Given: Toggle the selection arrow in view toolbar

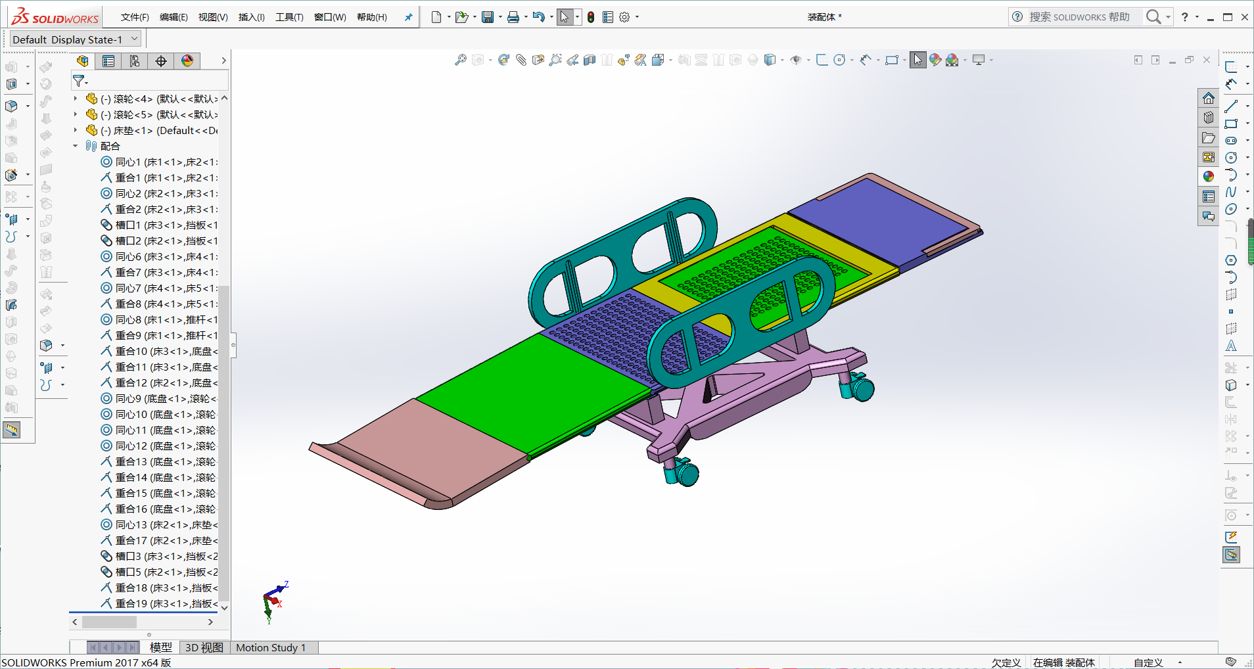Looking at the screenshot, I should (x=917, y=60).
